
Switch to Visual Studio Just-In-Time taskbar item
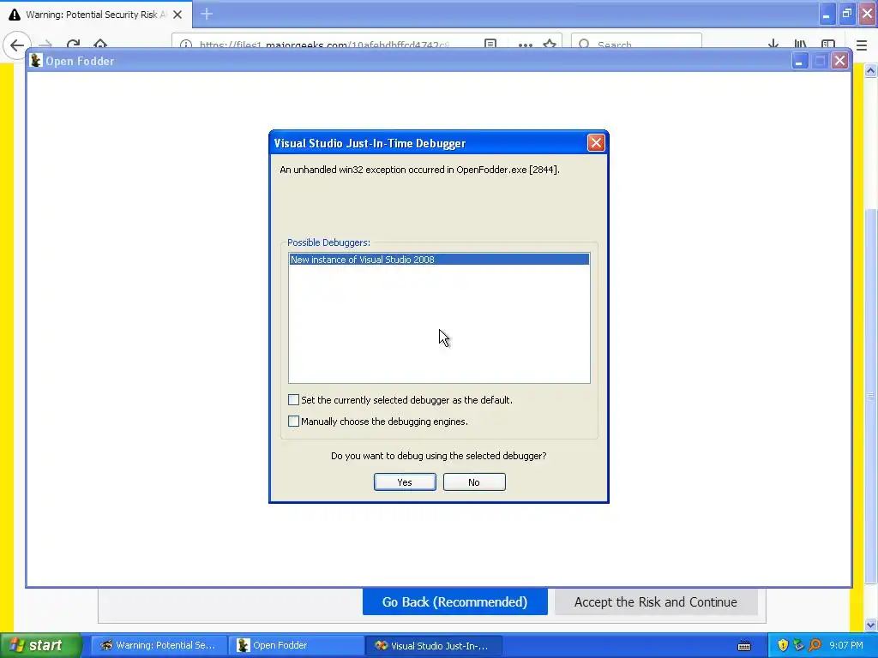click(x=433, y=645)
